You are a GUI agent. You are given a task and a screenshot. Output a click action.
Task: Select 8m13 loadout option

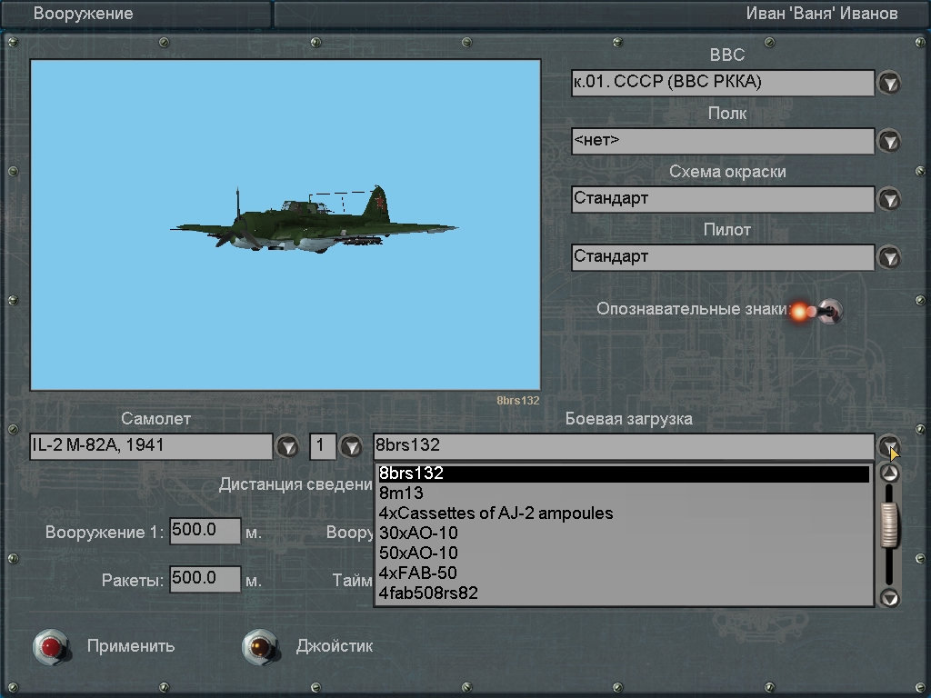(x=401, y=494)
